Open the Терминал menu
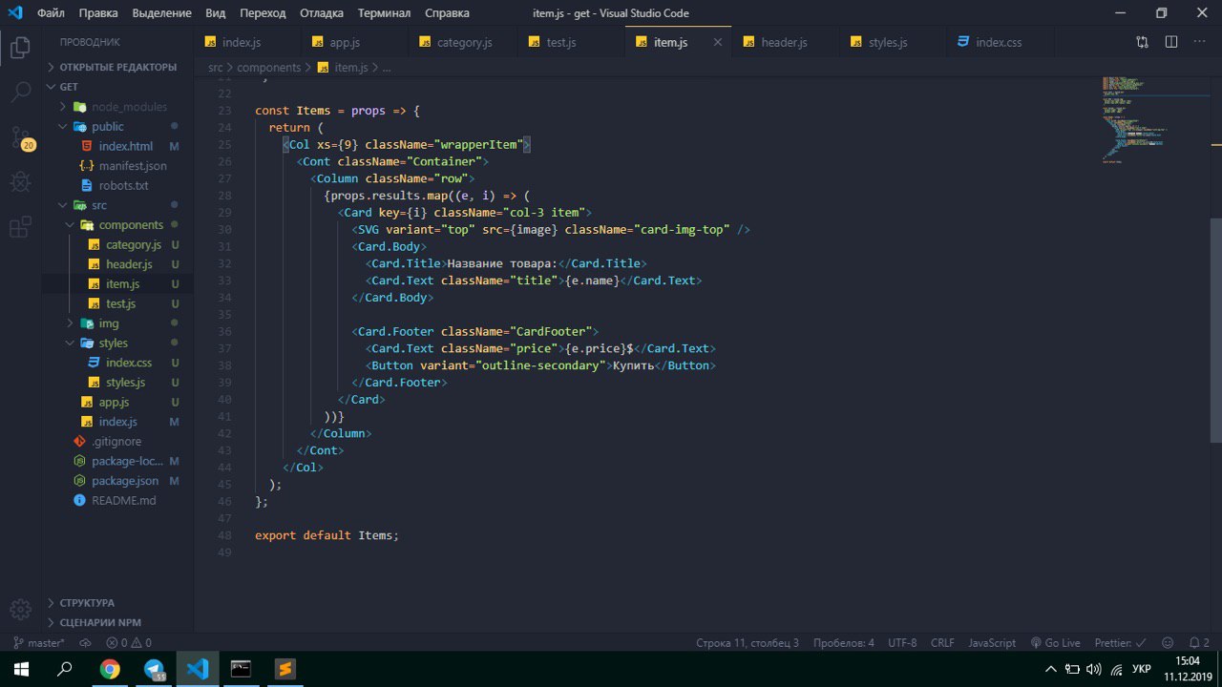 coord(384,13)
